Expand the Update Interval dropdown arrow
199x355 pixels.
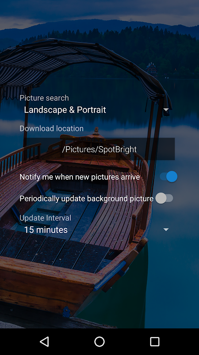point(166,230)
